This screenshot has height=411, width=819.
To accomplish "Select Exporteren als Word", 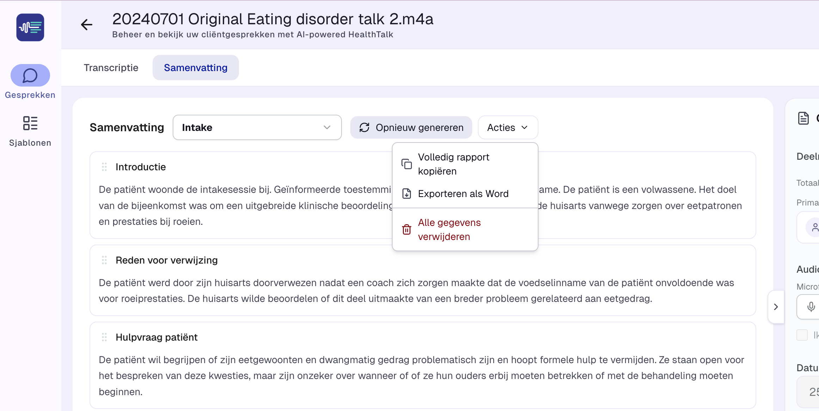I will click(x=463, y=194).
